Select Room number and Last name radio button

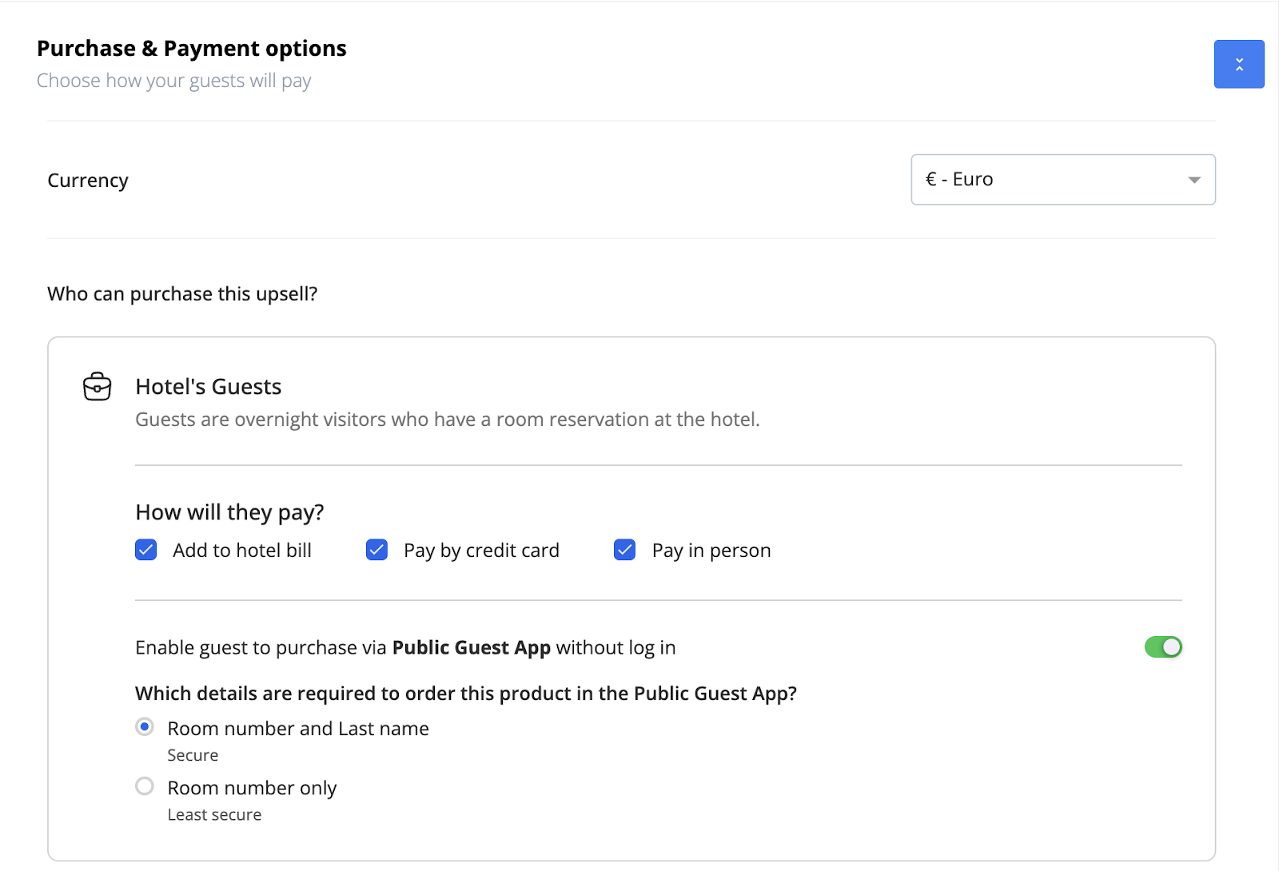(x=145, y=727)
